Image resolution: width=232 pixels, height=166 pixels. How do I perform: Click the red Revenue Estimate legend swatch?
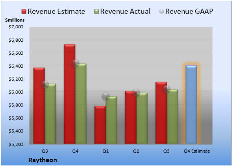(x=24, y=12)
